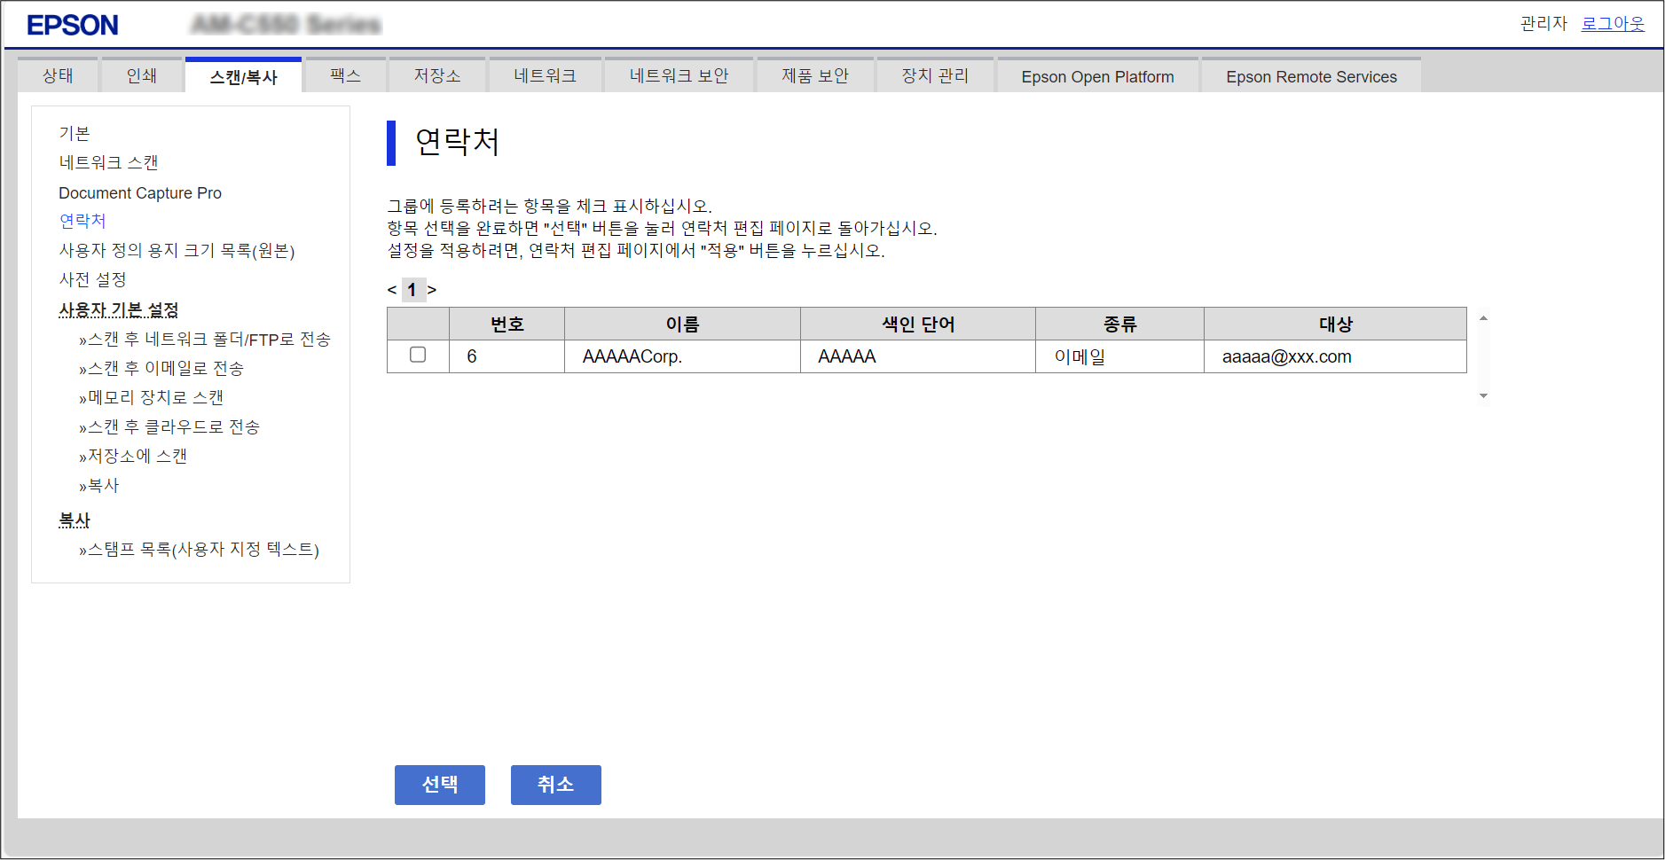Viewport: 1665px width, 860px height.
Task: Open the 팩스 tab
Action: 346,76
